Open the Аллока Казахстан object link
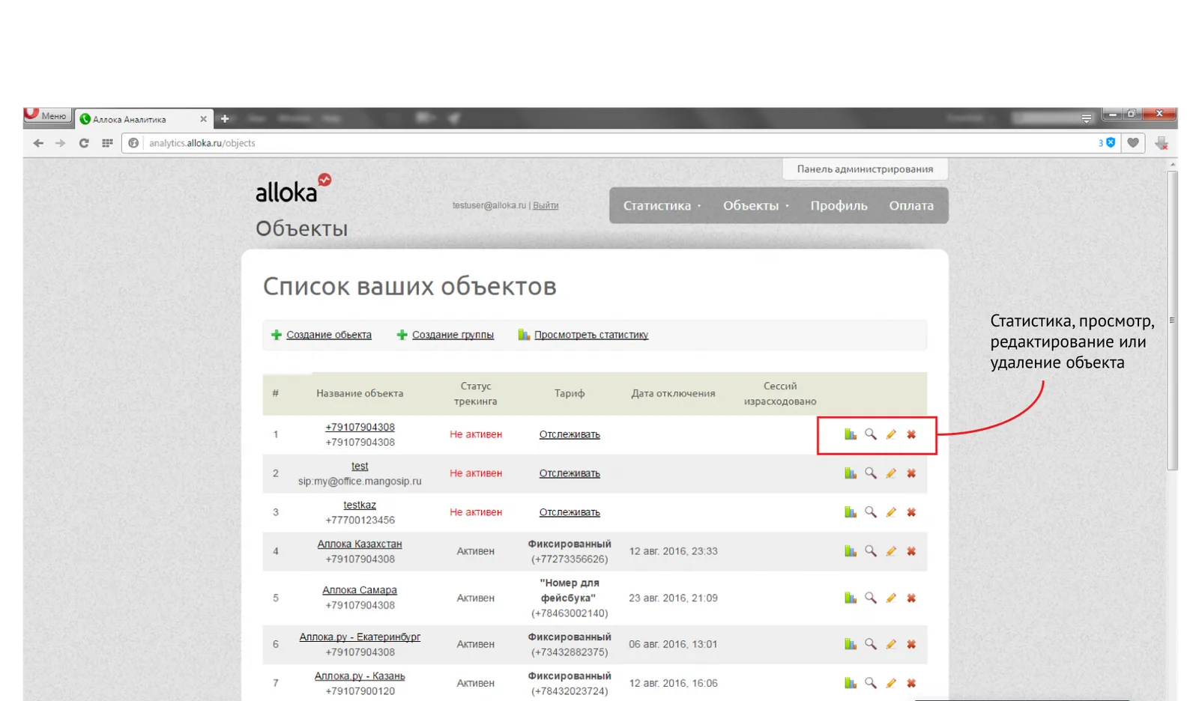1199x701 pixels. [x=360, y=544]
